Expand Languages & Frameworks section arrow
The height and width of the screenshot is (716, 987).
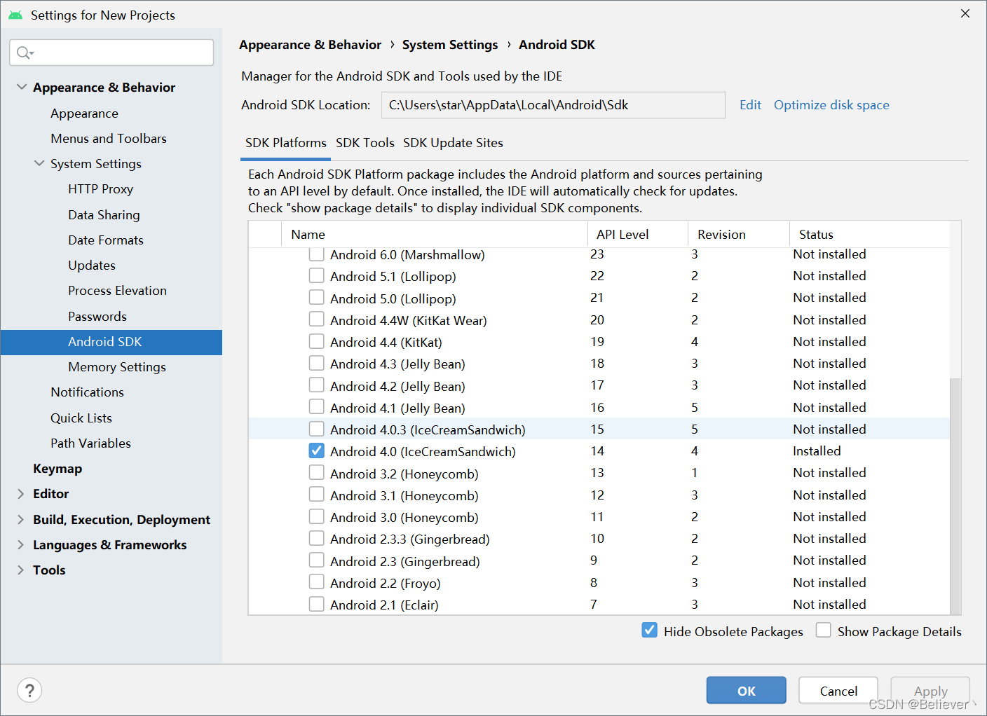coord(21,544)
